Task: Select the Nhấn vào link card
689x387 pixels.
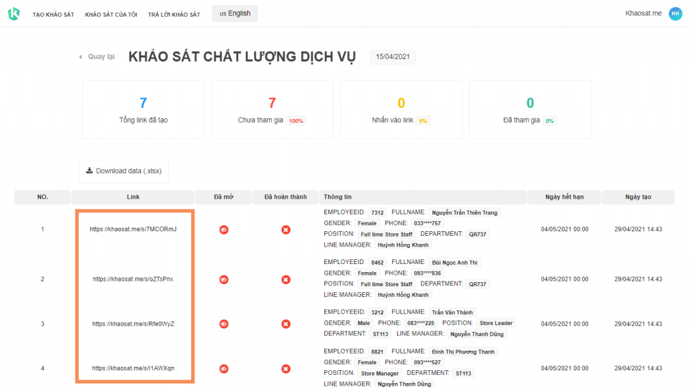Action: 401,110
